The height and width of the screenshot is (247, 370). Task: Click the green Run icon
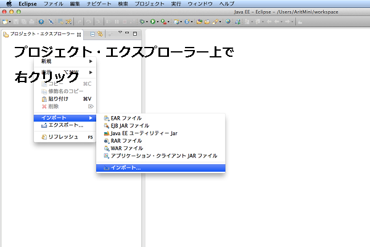tap(153, 22)
